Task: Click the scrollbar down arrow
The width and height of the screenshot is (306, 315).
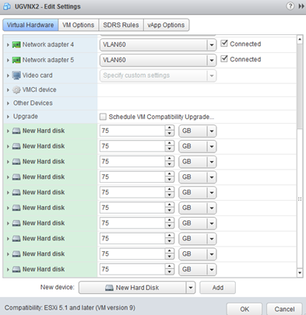Action: pyautogui.click(x=300, y=272)
